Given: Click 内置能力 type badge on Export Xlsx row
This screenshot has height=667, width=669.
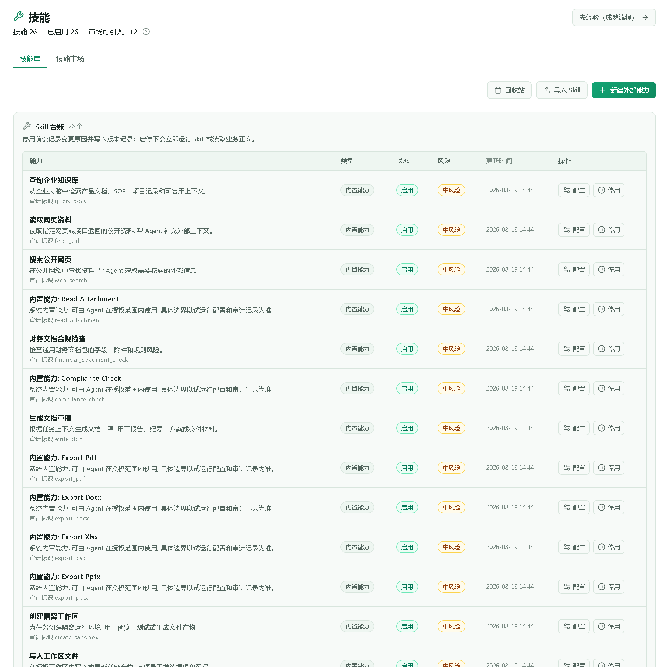Looking at the screenshot, I should pos(357,547).
